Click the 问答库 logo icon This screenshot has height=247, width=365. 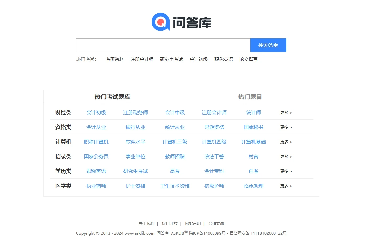coord(160,22)
